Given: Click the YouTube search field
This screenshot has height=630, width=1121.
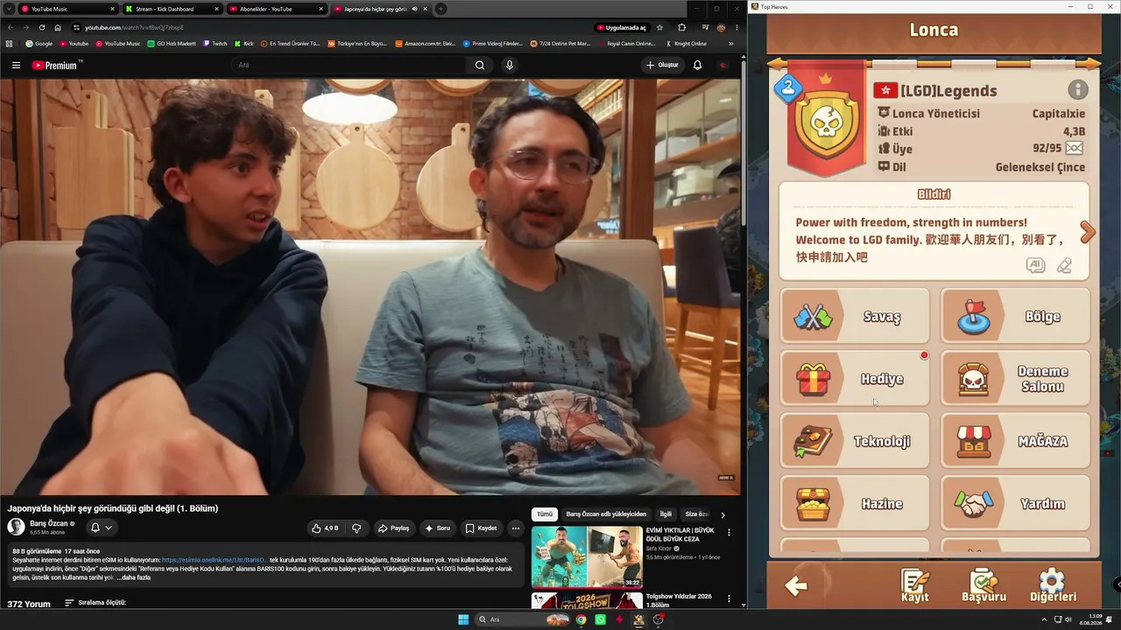Looking at the screenshot, I should pos(350,65).
